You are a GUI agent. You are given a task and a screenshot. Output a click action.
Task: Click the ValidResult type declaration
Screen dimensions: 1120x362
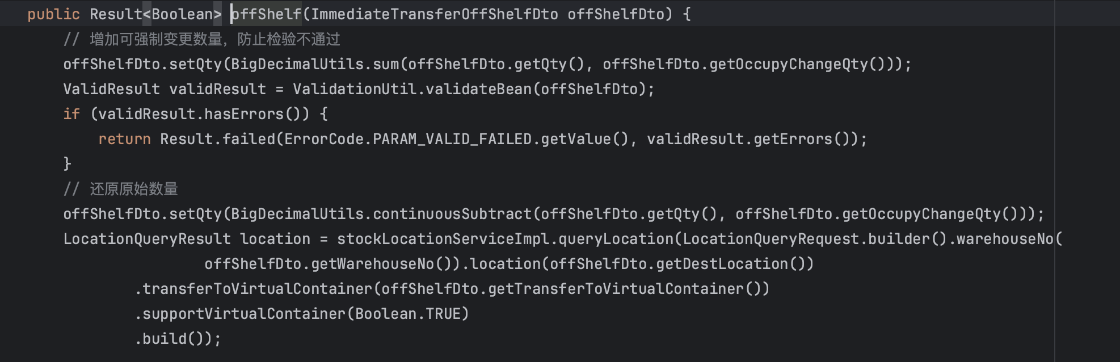[x=111, y=89]
